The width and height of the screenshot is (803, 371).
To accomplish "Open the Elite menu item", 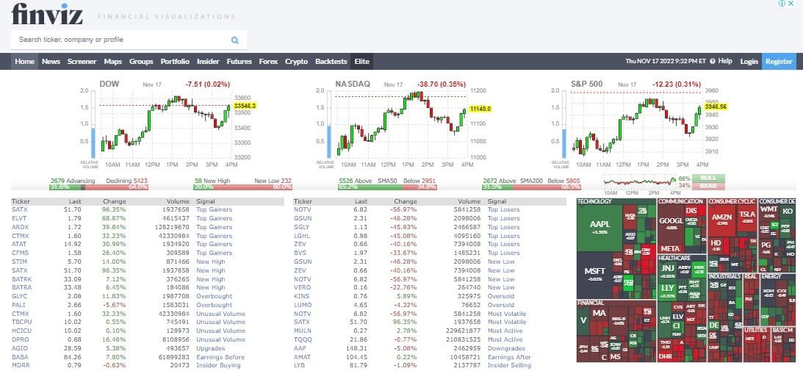I will point(361,62).
